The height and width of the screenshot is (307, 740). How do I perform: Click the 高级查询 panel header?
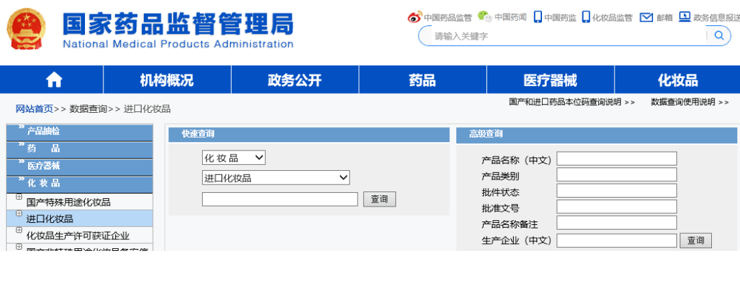pos(597,134)
